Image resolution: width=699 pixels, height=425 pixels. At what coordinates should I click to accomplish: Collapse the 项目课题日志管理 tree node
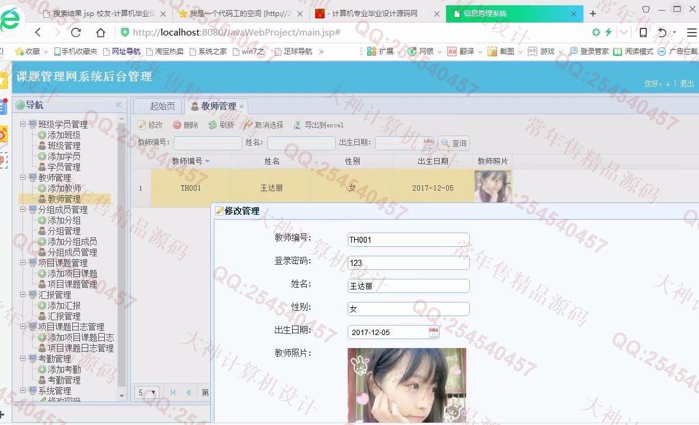pyautogui.click(x=23, y=327)
